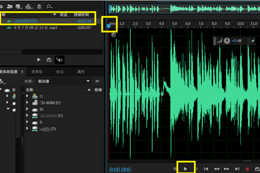Image resolution: width=260 pixels, height=173 pixels.
Task: Click the blue playhead marker on ruler
Action: pos(108,26)
